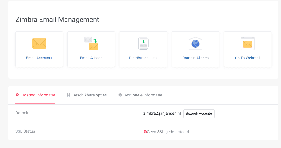Switch to the Beschikbare opties tab
Viewport: 281px width, 148px height.
[90, 95]
